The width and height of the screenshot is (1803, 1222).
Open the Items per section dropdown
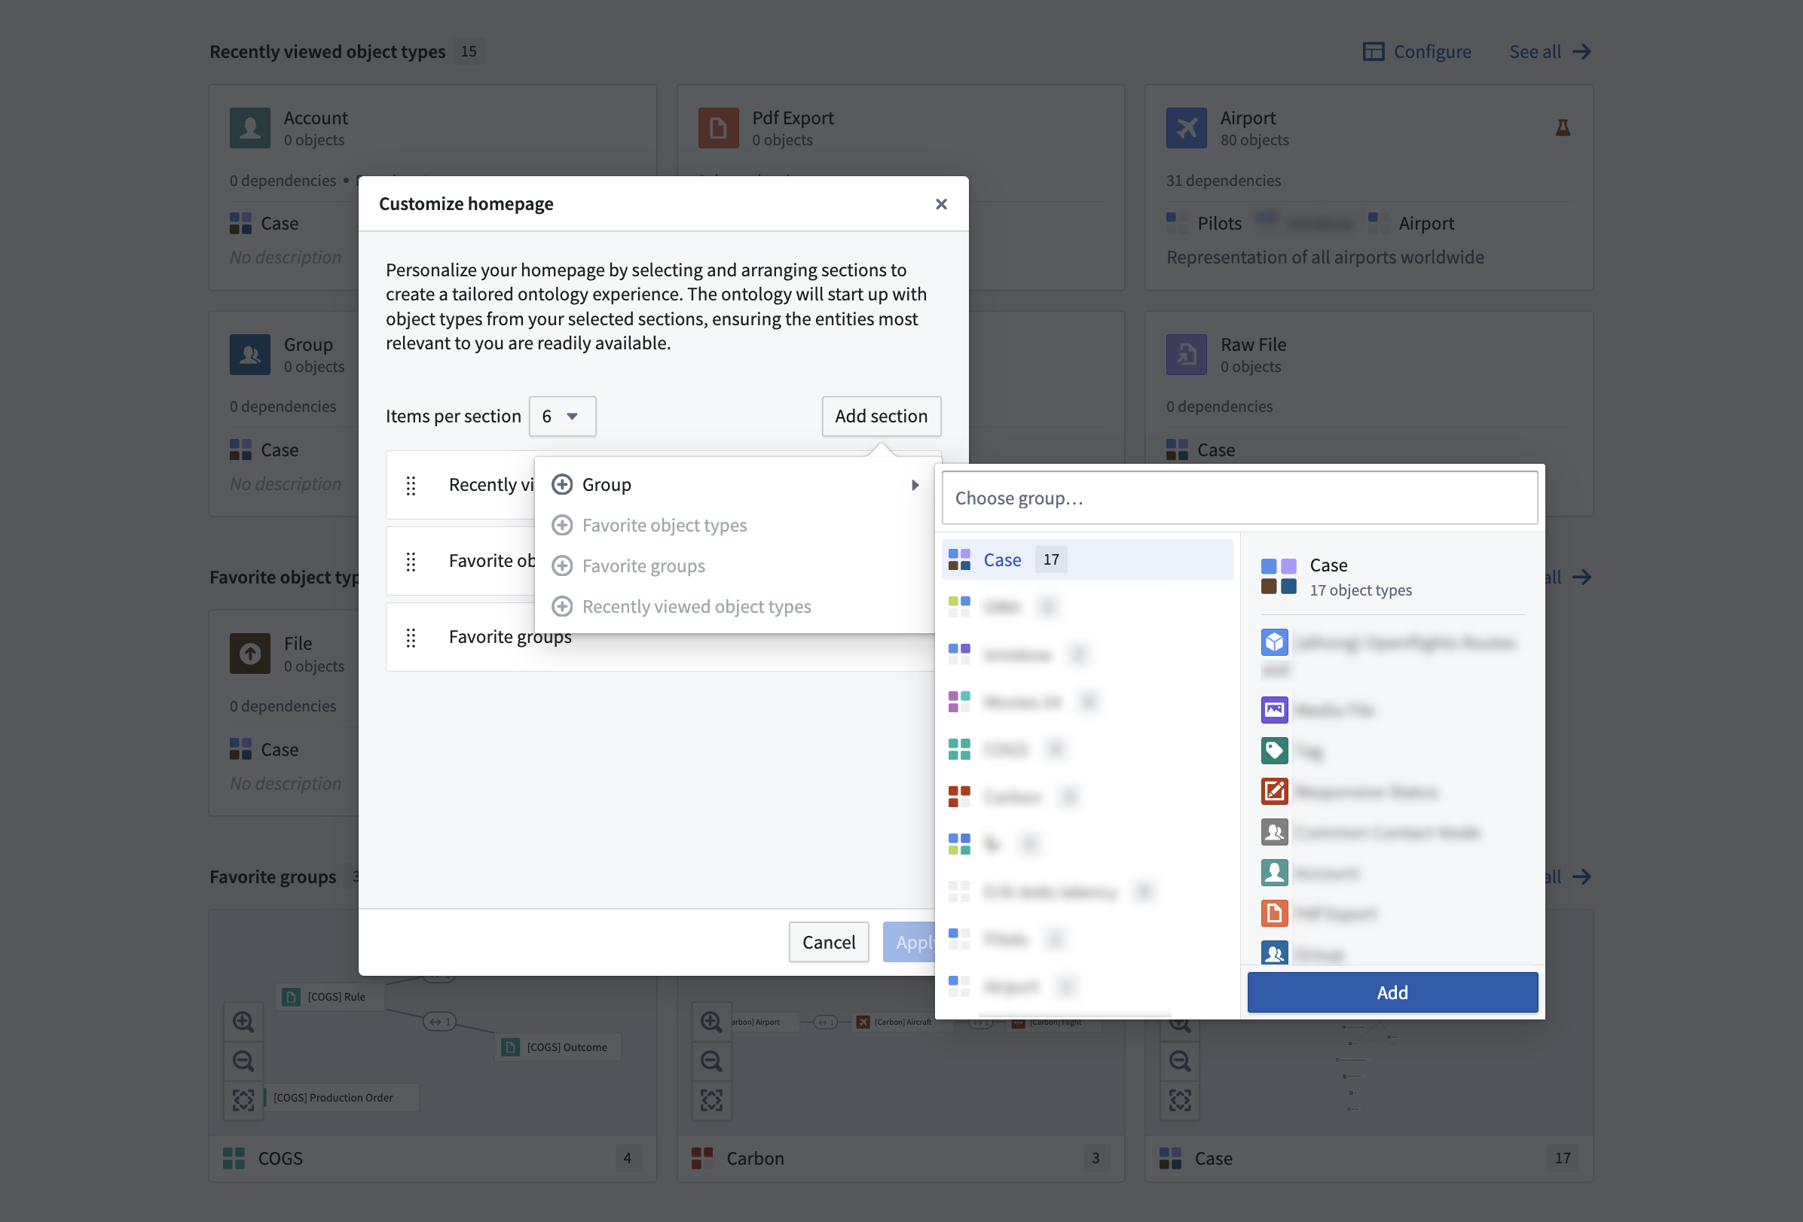click(x=561, y=416)
